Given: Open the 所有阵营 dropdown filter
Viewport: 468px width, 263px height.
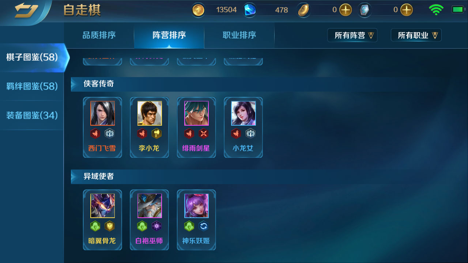Looking at the screenshot, I should point(352,35).
